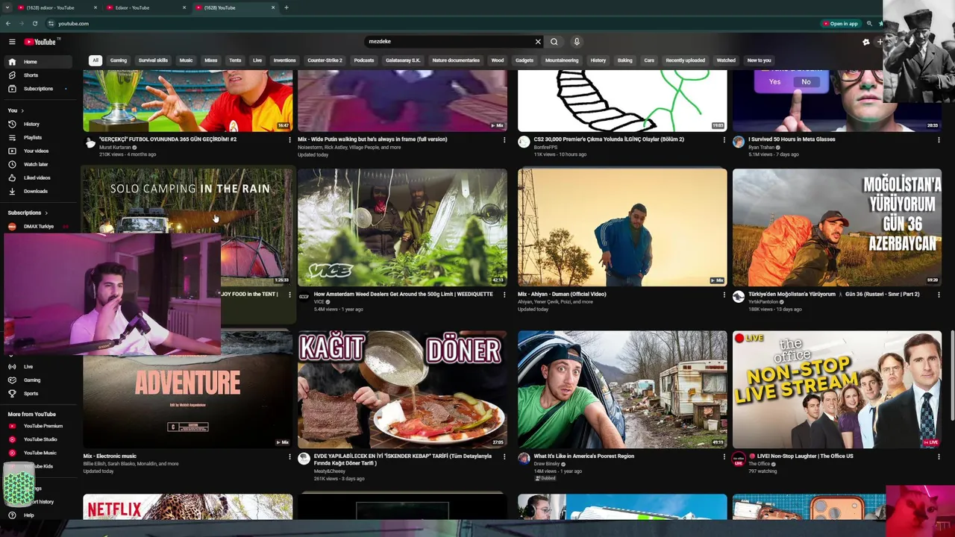Select the Counter-Strike 2 filter chip
This screenshot has width=955, height=537.
[325, 60]
